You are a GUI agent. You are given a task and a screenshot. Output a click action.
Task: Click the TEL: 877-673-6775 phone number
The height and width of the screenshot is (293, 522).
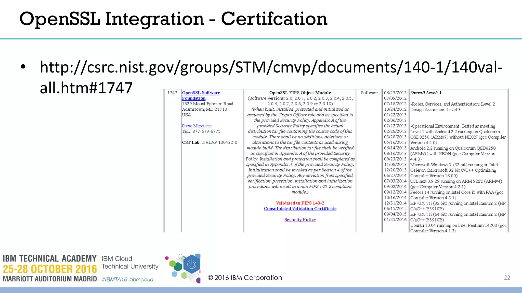[x=201, y=131]
